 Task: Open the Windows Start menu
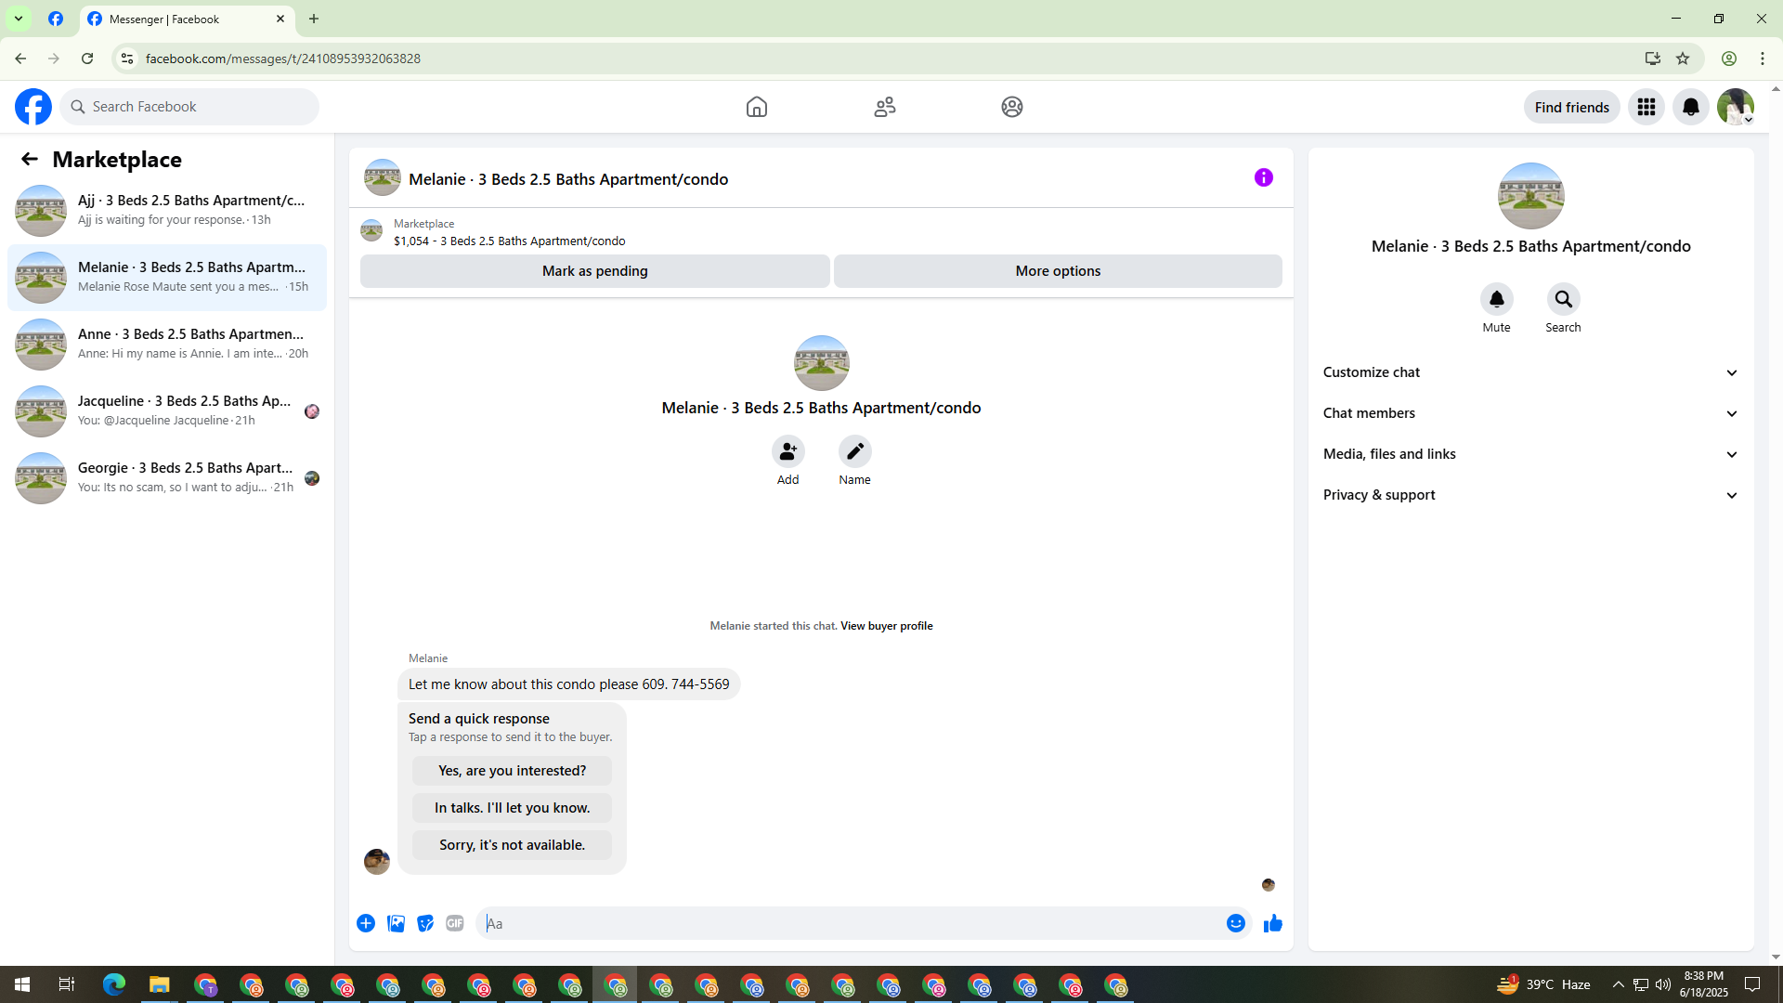[x=22, y=984]
